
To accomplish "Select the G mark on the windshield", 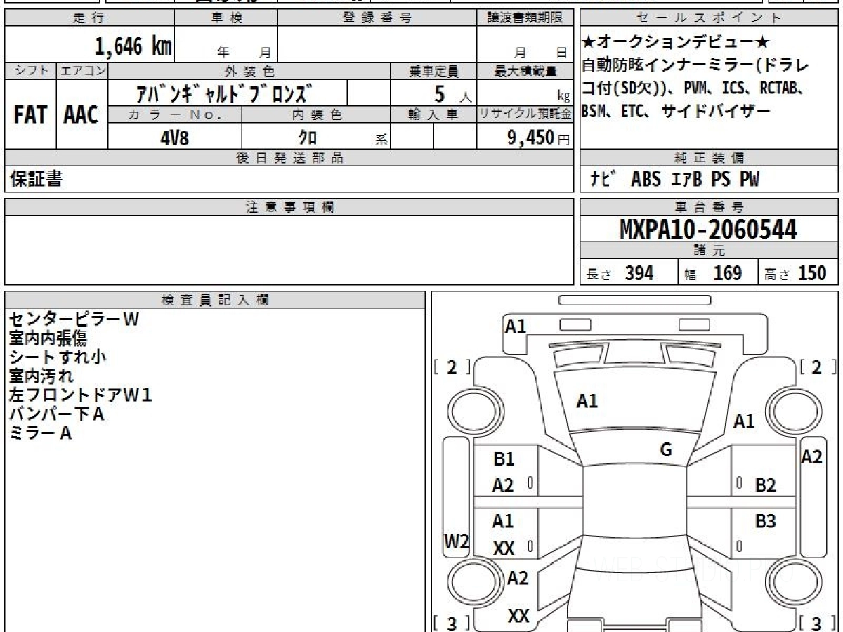I will click(666, 450).
